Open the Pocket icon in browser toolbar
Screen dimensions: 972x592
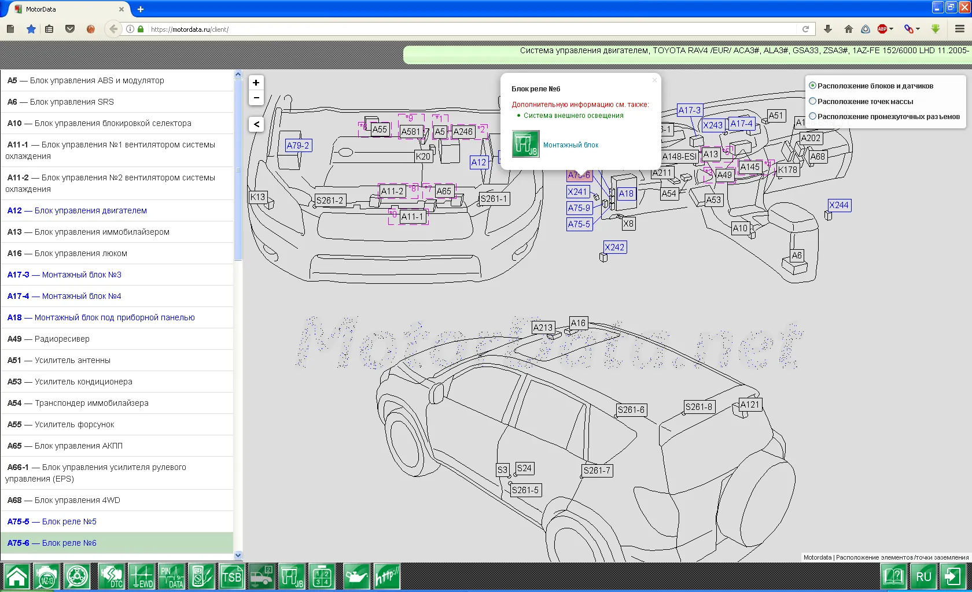click(70, 29)
